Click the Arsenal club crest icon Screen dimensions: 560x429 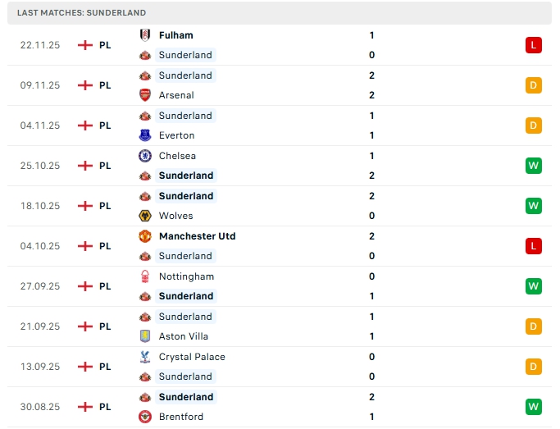(145, 95)
